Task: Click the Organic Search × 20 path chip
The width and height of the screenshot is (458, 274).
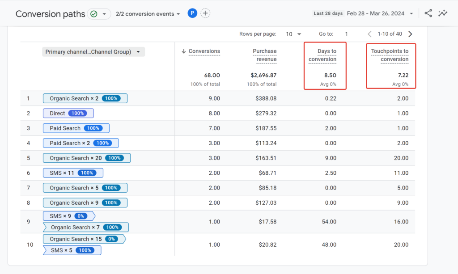Action: [x=87, y=158]
